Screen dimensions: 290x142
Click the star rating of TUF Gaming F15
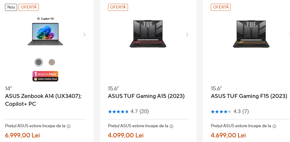pyautogui.click(x=221, y=112)
